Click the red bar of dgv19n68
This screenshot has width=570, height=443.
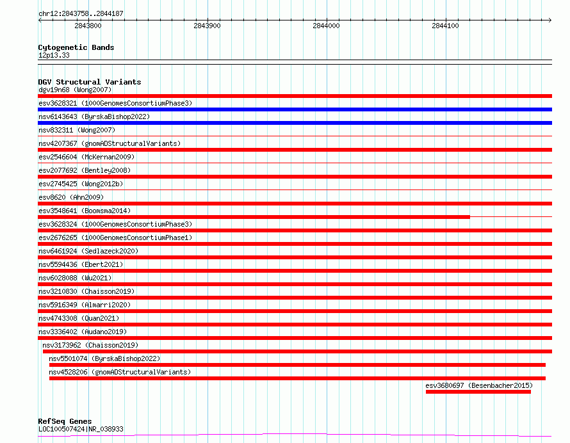295,96
